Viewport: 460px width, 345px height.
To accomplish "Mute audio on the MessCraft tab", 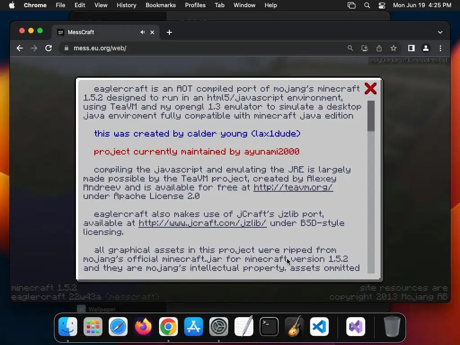I will coord(142,32).
